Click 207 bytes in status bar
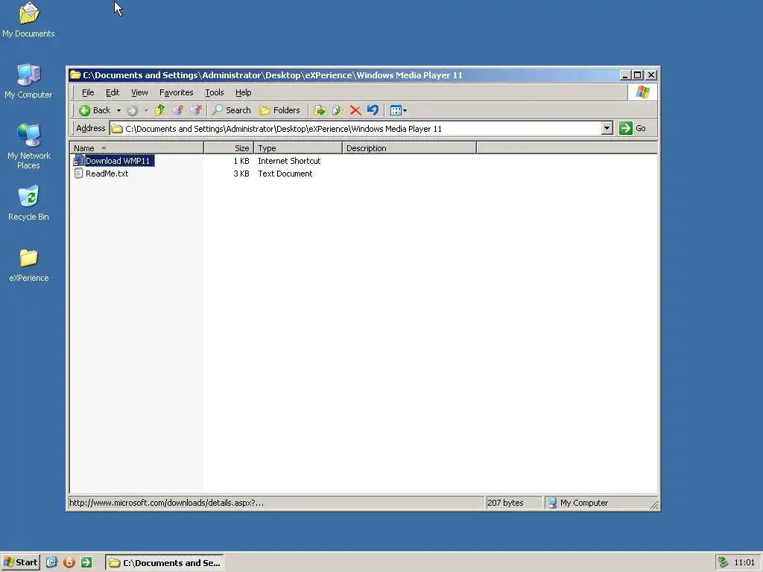This screenshot has height=572, width=763. click(x=505, y=503)
